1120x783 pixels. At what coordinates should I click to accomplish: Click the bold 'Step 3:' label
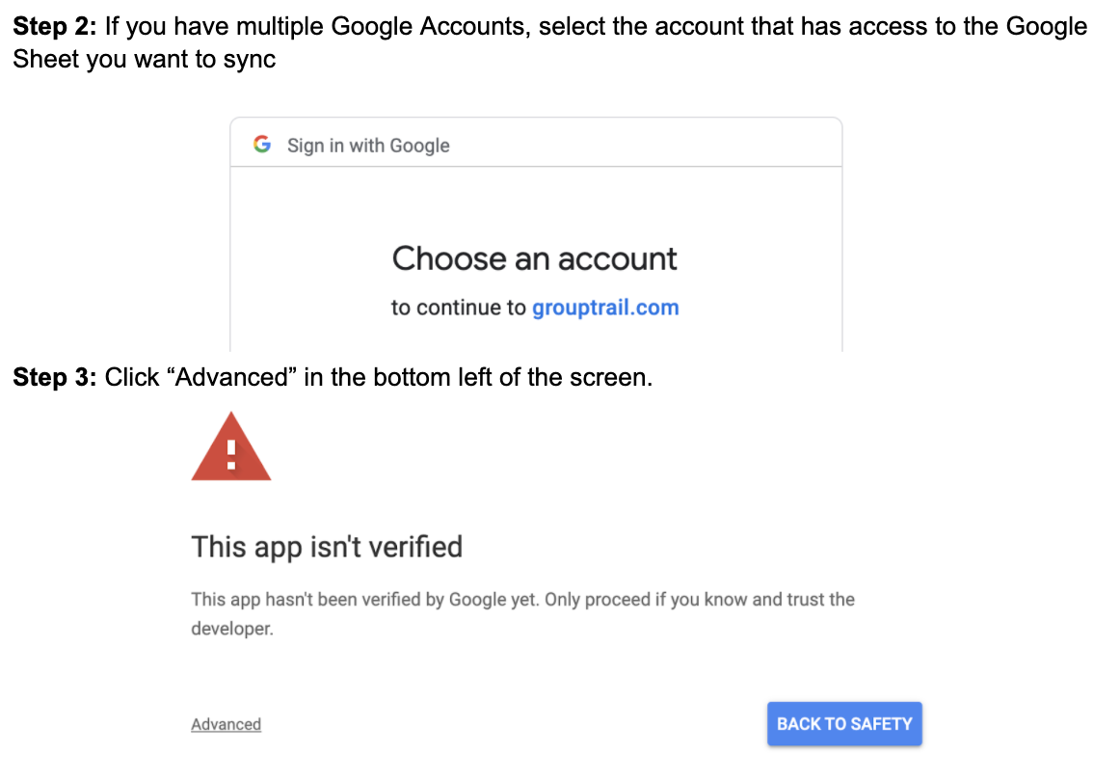(x=55, y=377)
